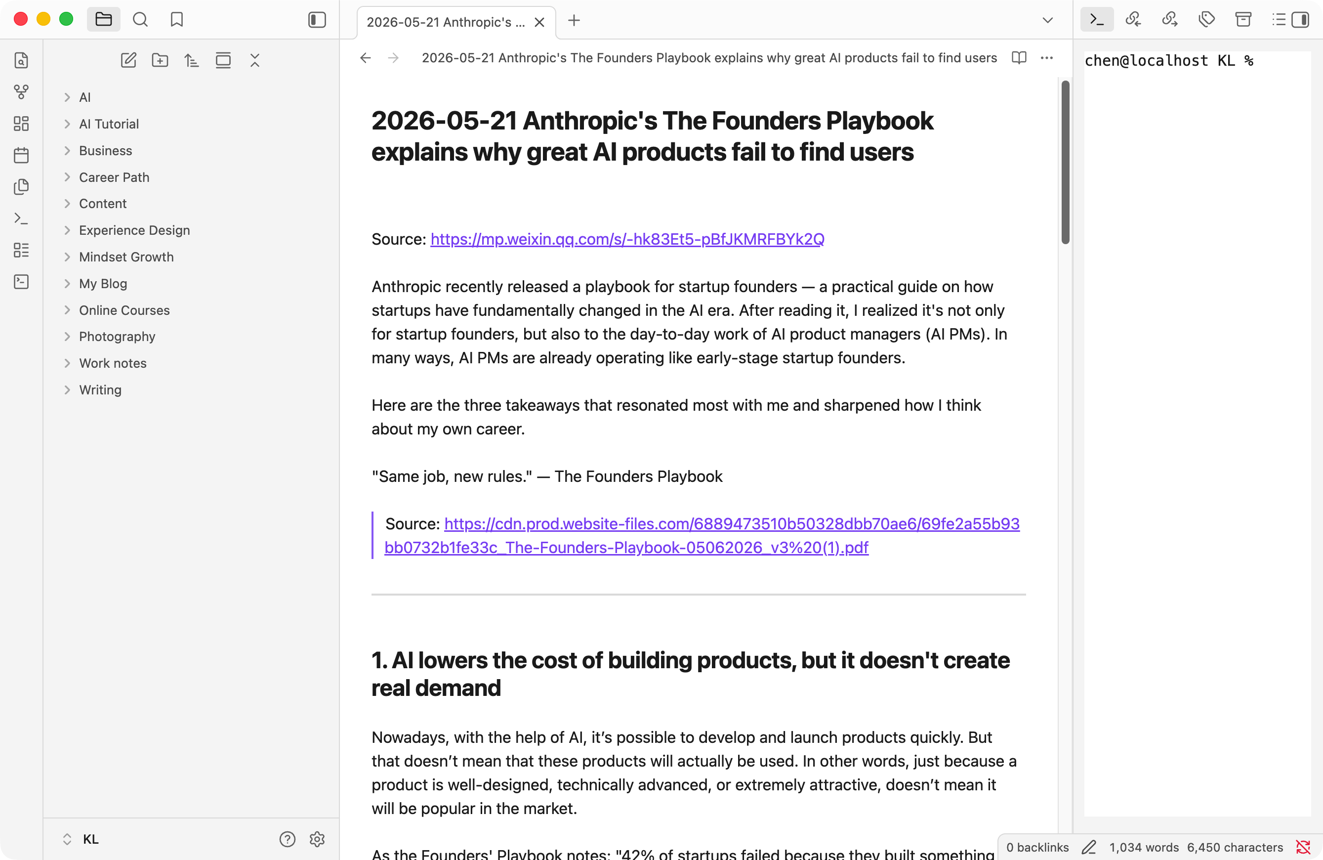Screen dimensions: 1323x860
Task: Open the search panel magnifier
Action: (141, 19)
